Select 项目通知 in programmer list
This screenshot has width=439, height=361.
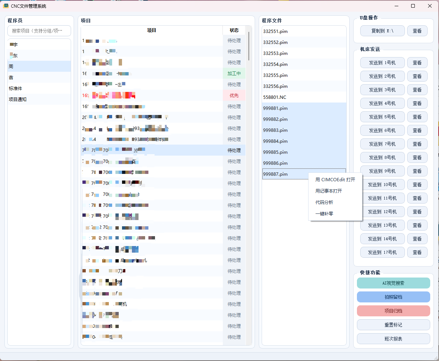click(x=39, y=99)
